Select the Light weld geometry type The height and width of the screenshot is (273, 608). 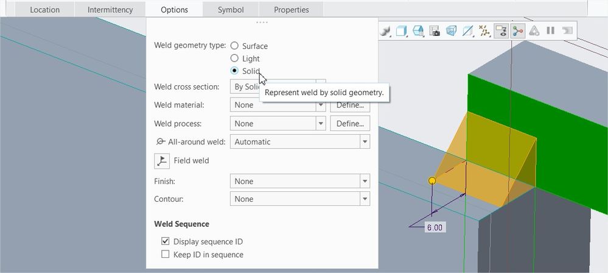click(234, 58)
